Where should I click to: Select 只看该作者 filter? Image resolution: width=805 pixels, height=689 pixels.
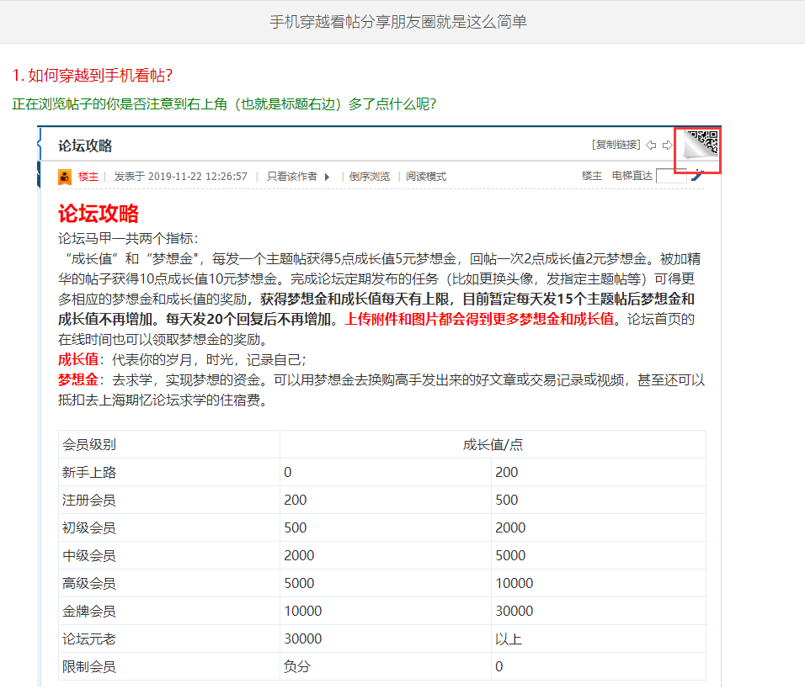[291, 177]
